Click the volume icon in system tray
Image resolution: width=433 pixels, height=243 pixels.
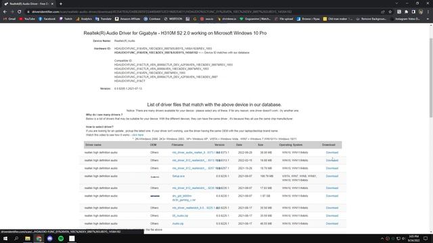point(403,238)
